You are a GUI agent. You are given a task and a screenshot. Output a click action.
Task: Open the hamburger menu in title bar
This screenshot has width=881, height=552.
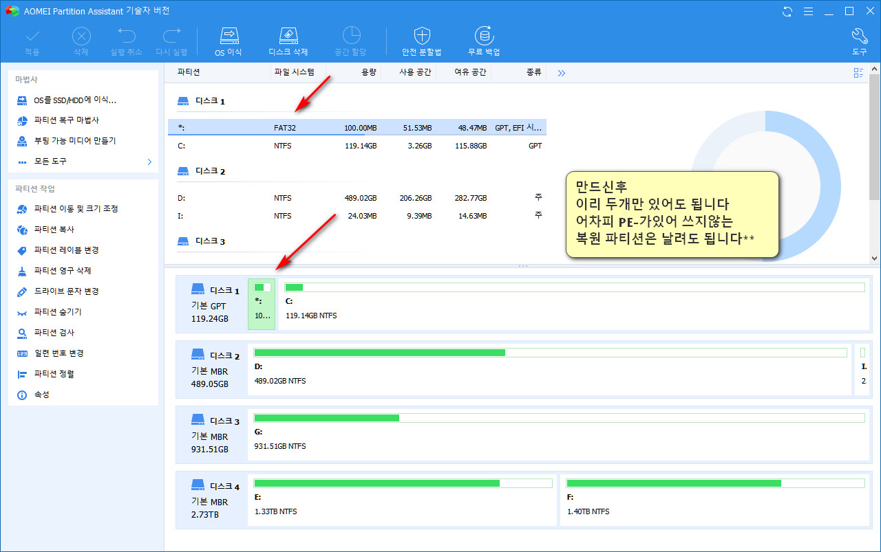809,11
